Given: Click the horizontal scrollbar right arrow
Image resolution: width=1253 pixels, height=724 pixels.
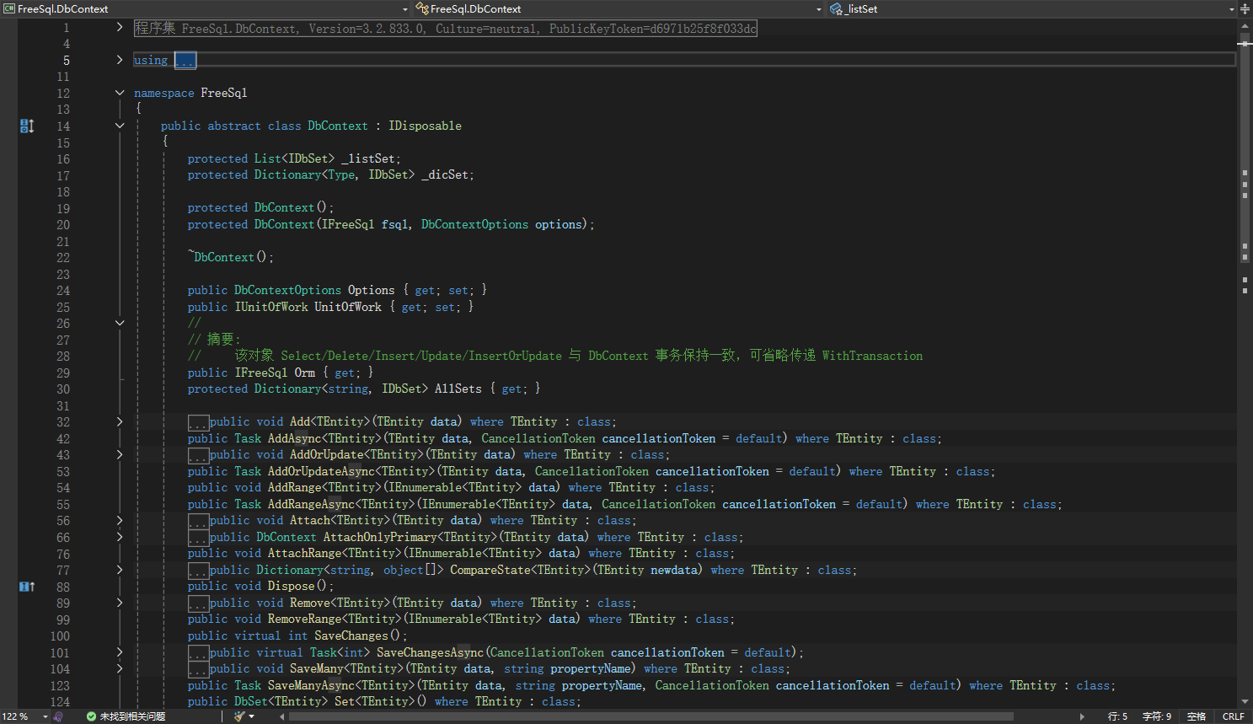Looking at the screenshot, I should coord(1082,716).
